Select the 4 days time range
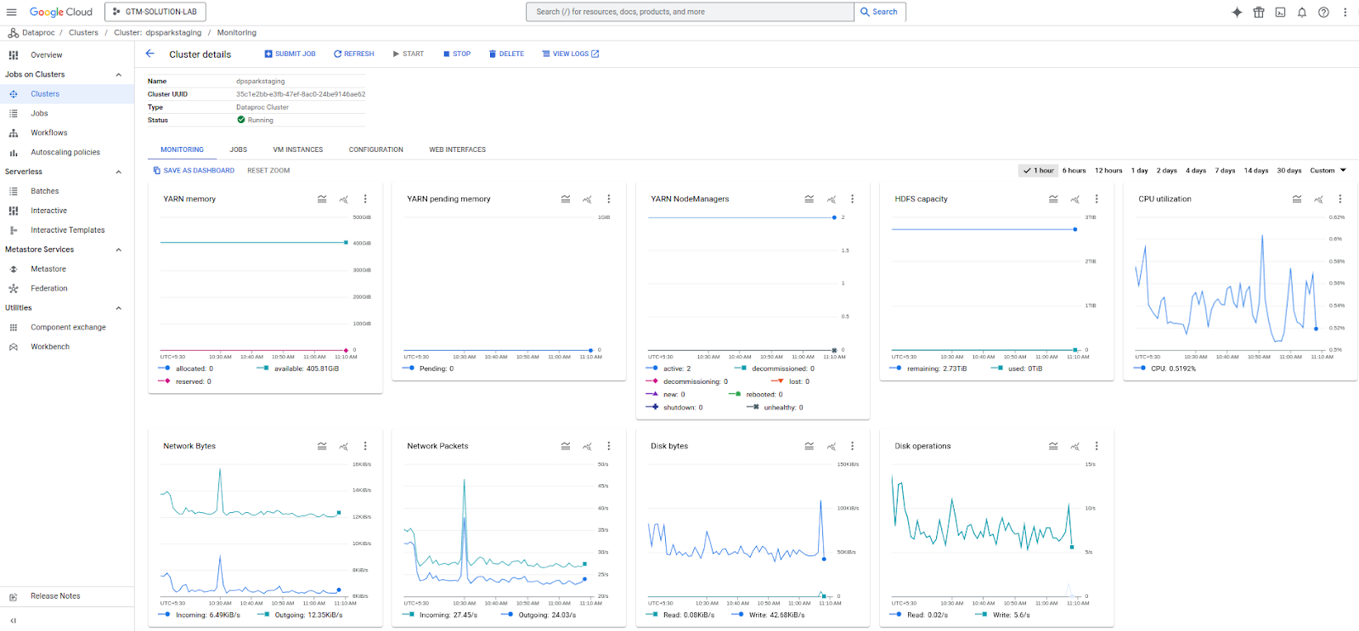 pyautogui.click(x=1196, y=171)
